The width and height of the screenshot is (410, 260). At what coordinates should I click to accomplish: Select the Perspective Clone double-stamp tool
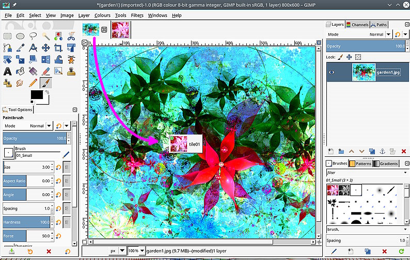pyautogui.click(x=7, y=83)
